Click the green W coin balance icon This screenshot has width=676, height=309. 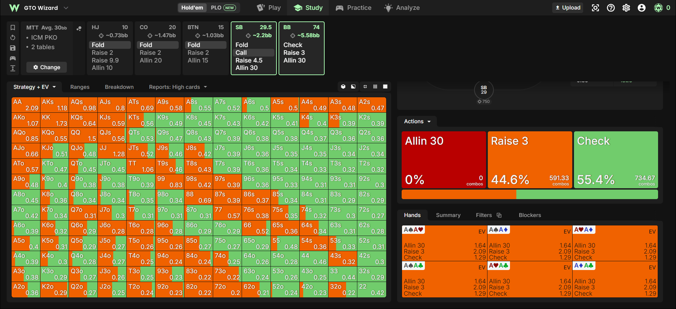click(658, 8)
